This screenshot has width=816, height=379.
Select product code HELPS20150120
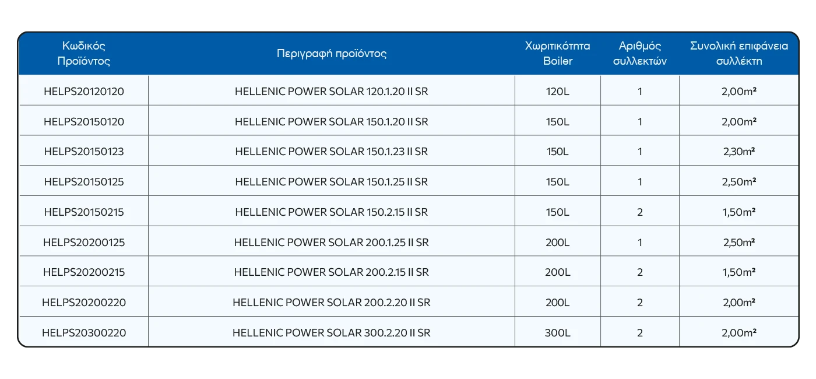coord(84,122)
